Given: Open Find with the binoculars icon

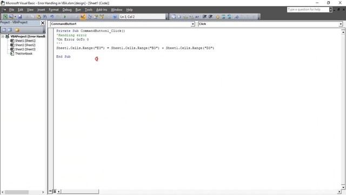Looking at the screenshot, I should click(x=45, y=17).
